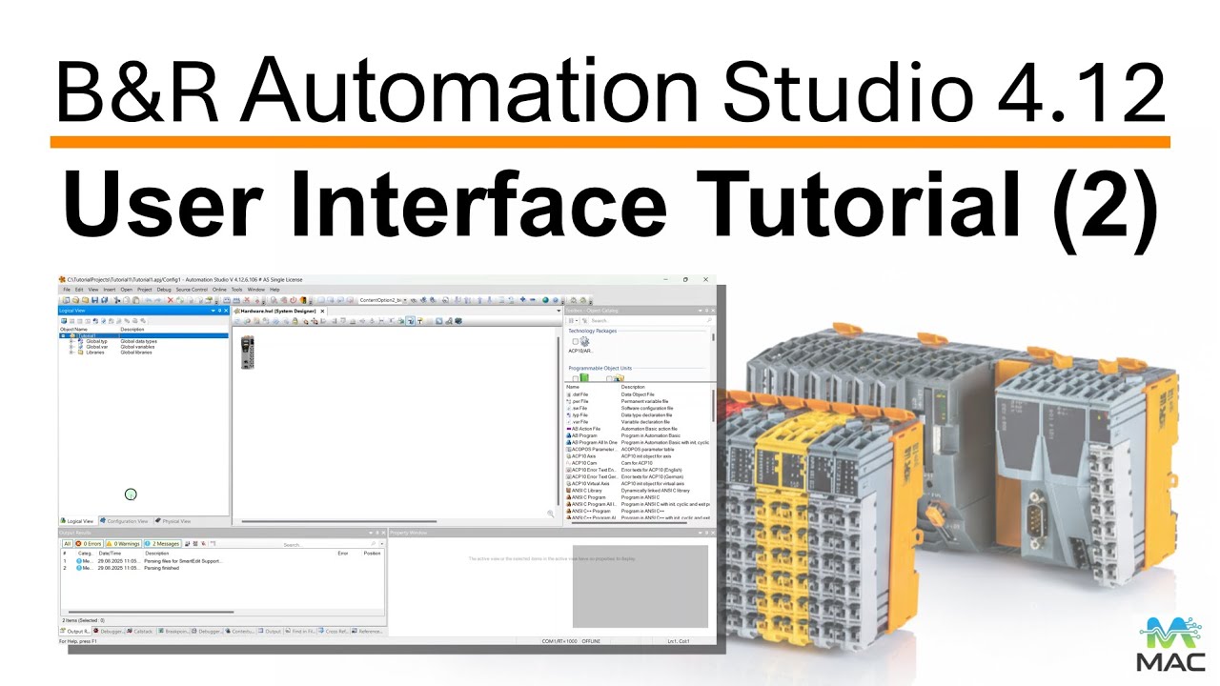The width and height of the screenshot is (1220, 686).
Task: Click the info icon of message row 1
Action: click(x=79, y=561)
